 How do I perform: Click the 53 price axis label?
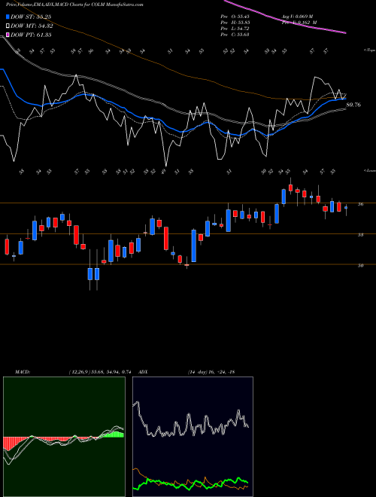click(x=360, y=235)
